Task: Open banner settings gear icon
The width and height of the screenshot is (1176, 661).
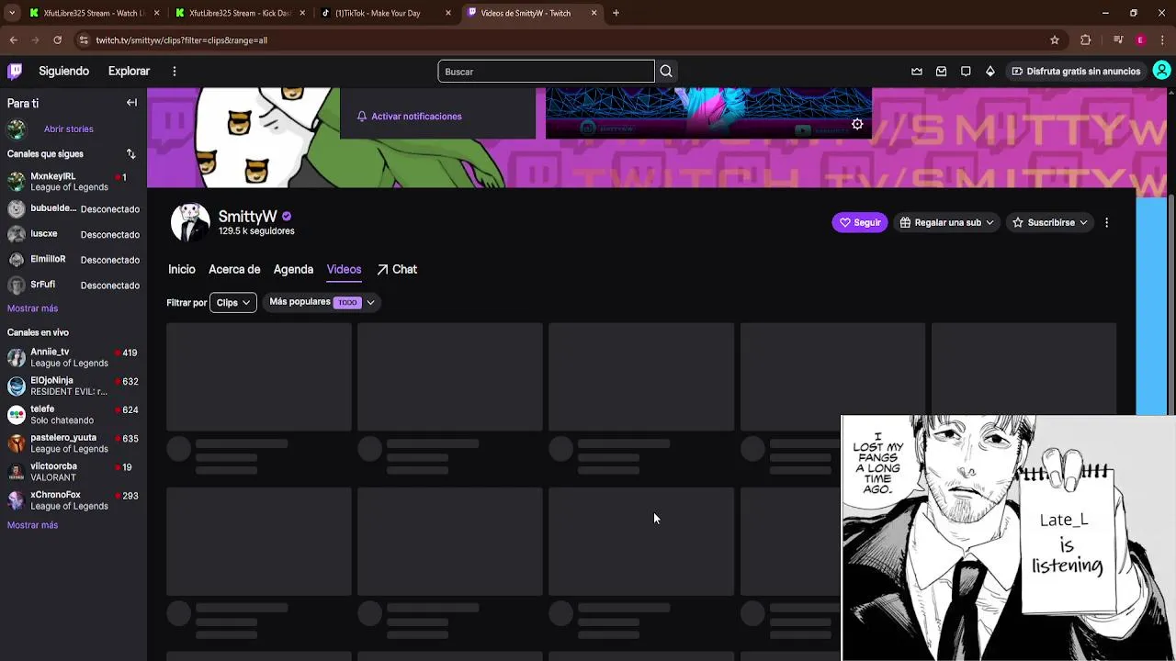Action: (857, 124)
